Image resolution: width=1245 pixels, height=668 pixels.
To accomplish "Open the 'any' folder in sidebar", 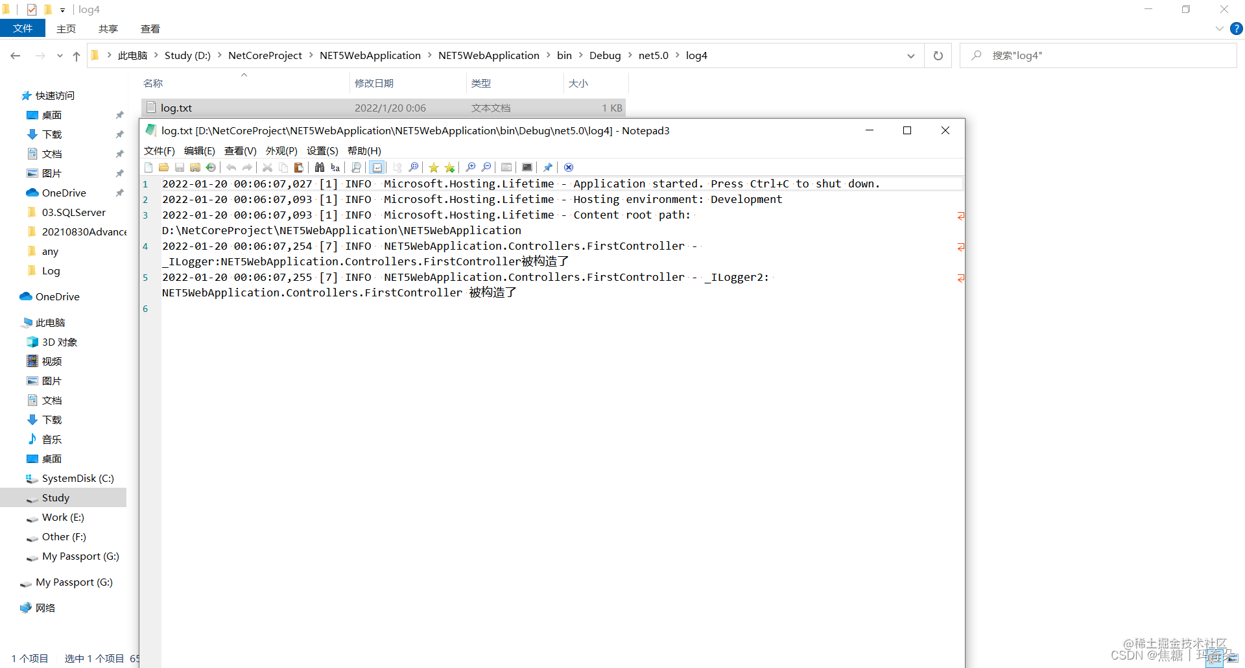I will (x=50, y=251).
